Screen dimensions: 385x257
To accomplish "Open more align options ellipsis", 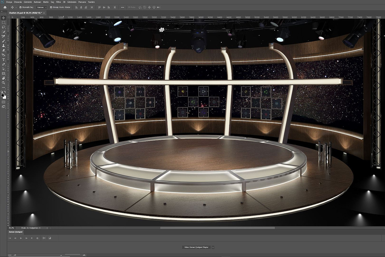I will [122, 7].
